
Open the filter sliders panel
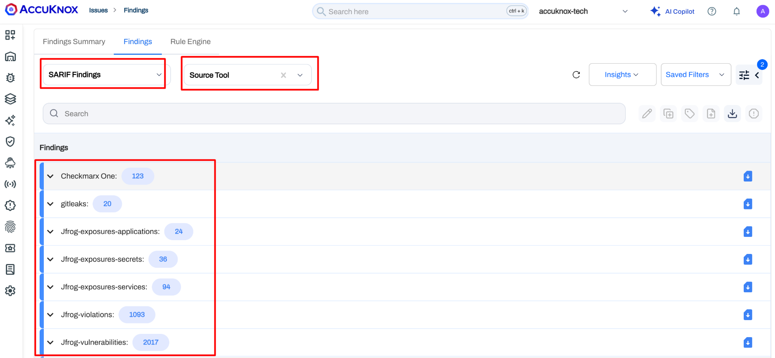click(744, 75)
